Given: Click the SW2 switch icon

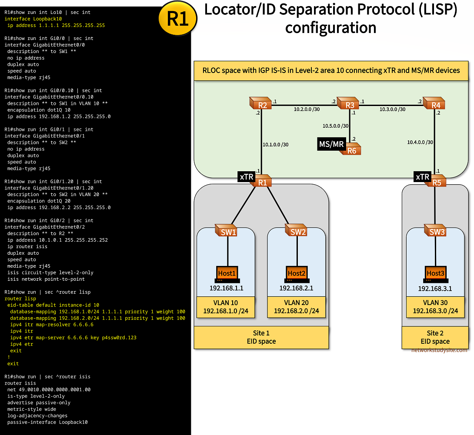Looking at the screenshot, I should coord(297,232).
